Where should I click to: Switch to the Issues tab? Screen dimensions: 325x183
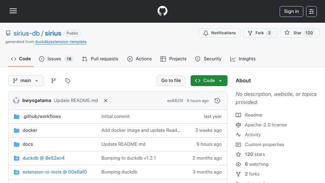click(56, 59)
